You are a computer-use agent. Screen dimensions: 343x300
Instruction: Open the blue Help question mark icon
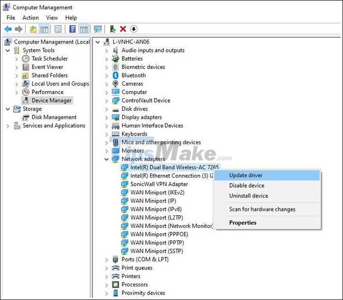coord(72,29)
